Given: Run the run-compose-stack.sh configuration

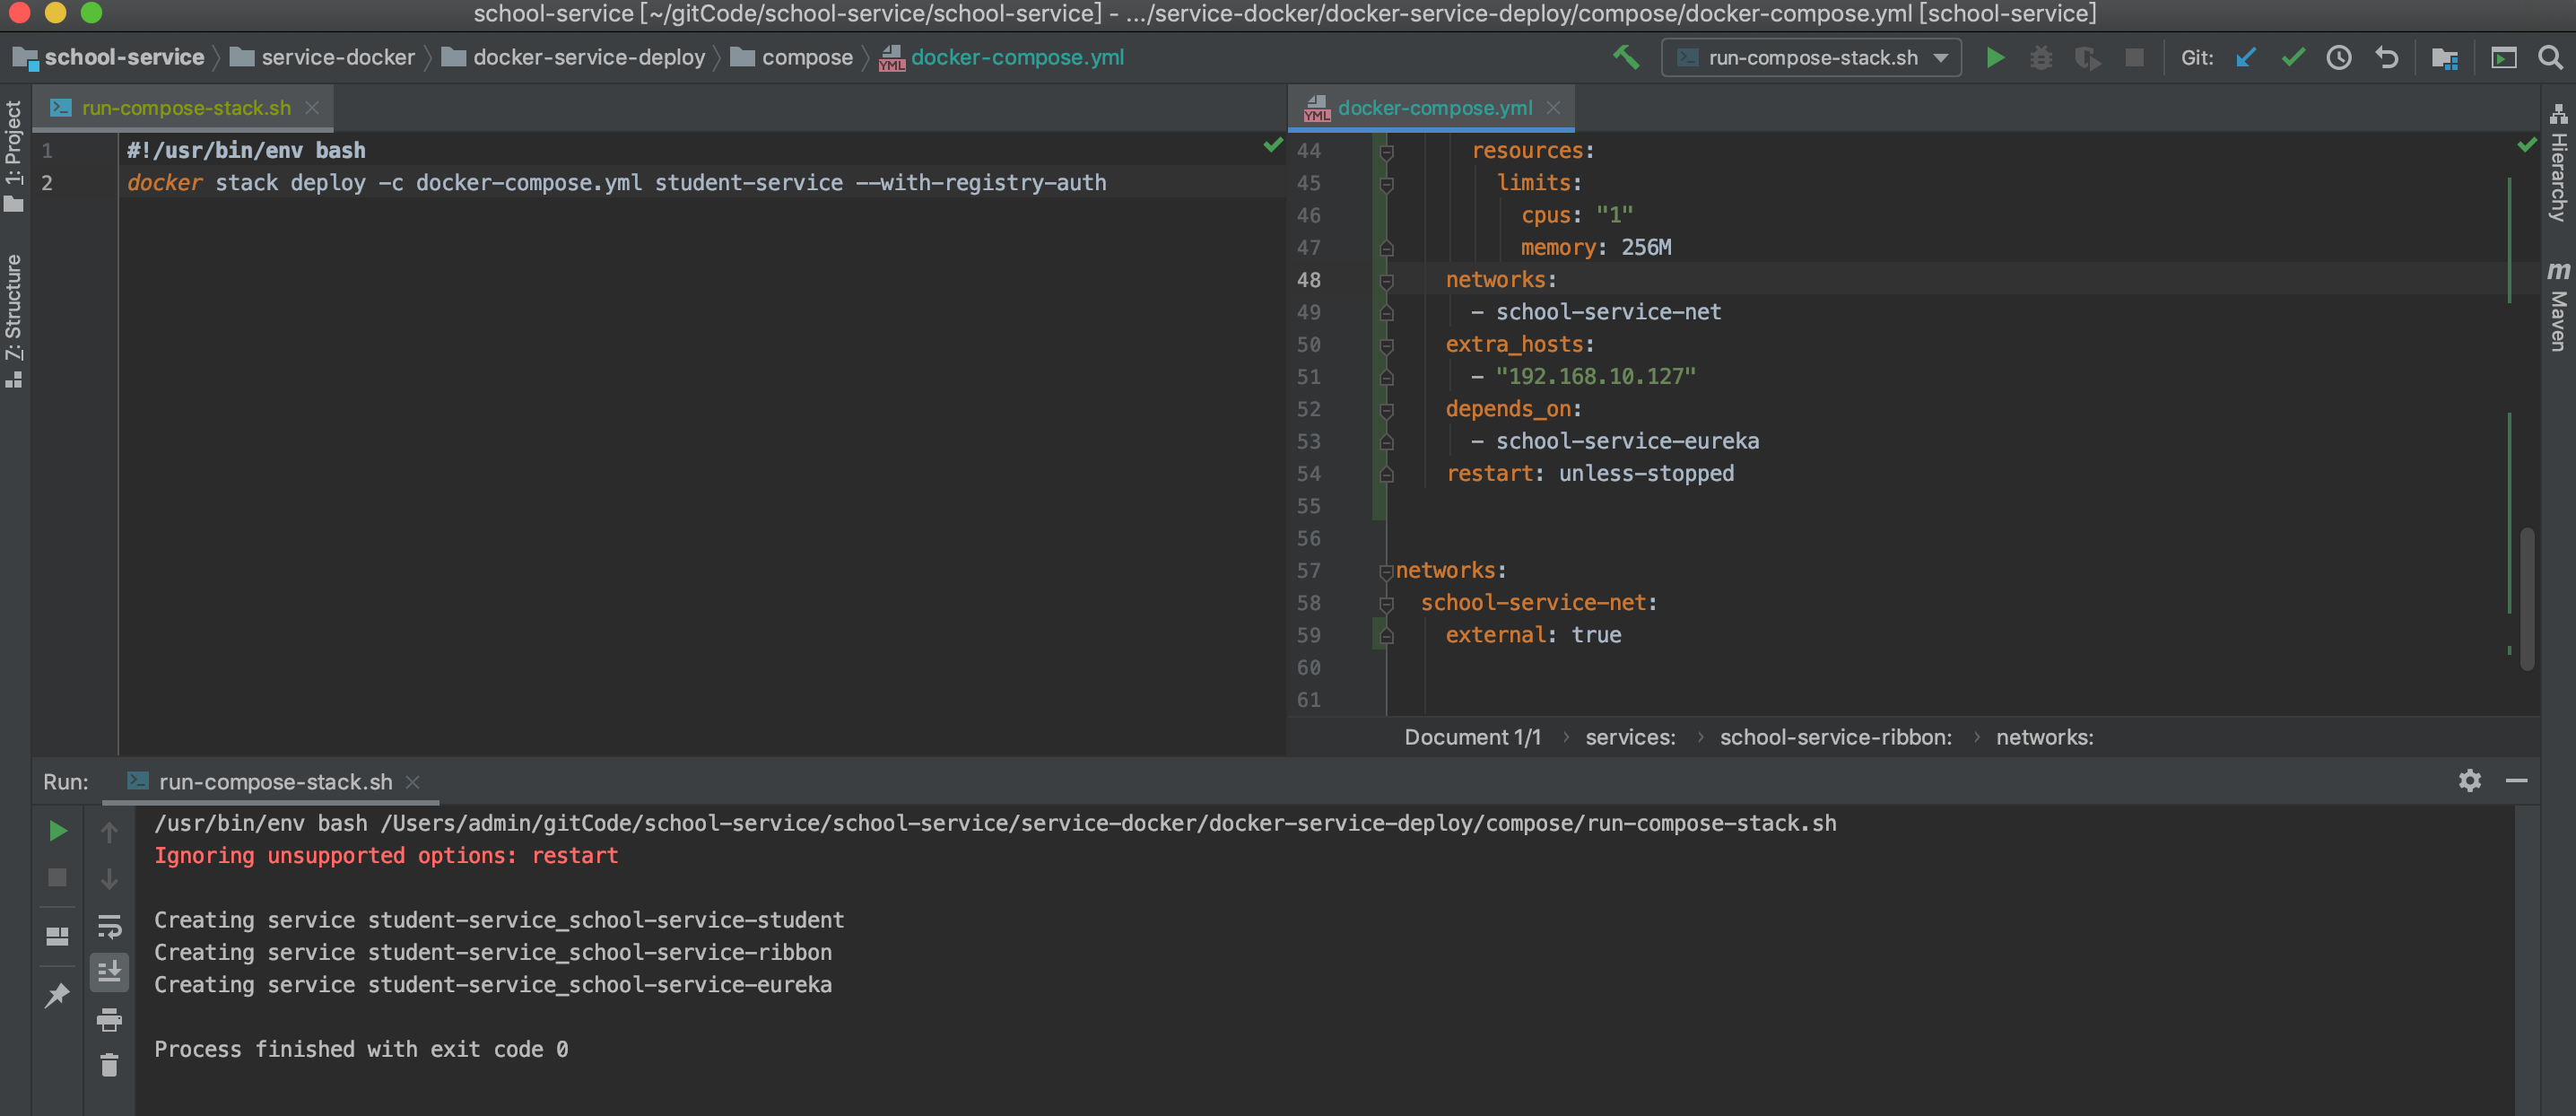Looking at the screenshot, I should (1994, 58).
